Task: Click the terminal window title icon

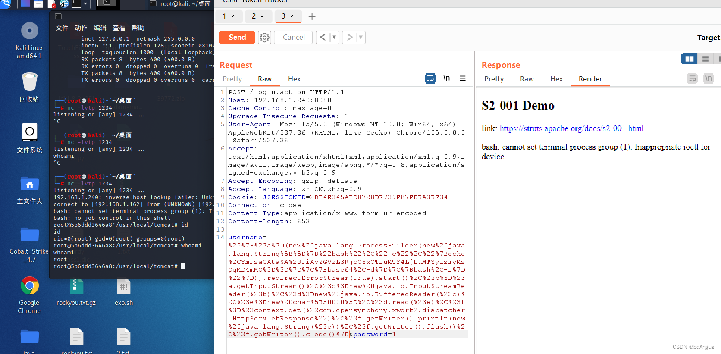Action: click(x=58, y=16)
